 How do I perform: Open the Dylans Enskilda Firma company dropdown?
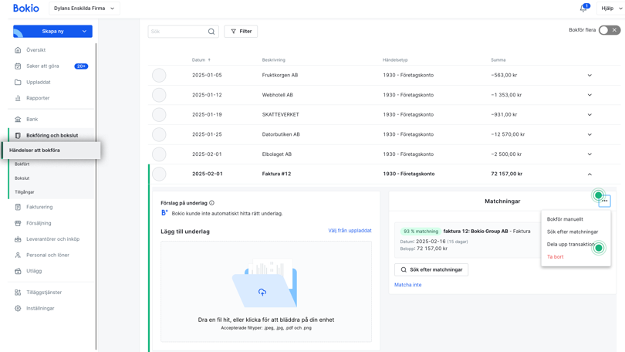(x=84, y=8)
